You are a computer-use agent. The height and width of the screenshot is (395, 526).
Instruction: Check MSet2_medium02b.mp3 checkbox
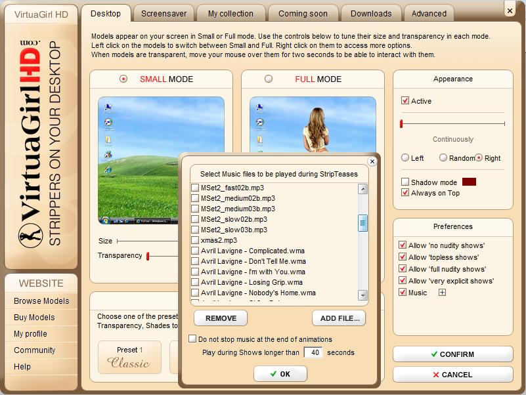[195, 198]
